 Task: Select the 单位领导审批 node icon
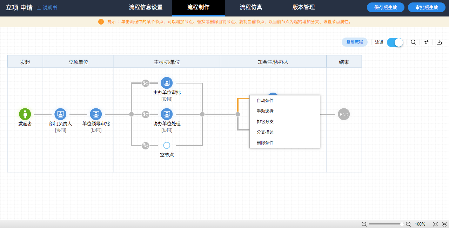point(96,114)
